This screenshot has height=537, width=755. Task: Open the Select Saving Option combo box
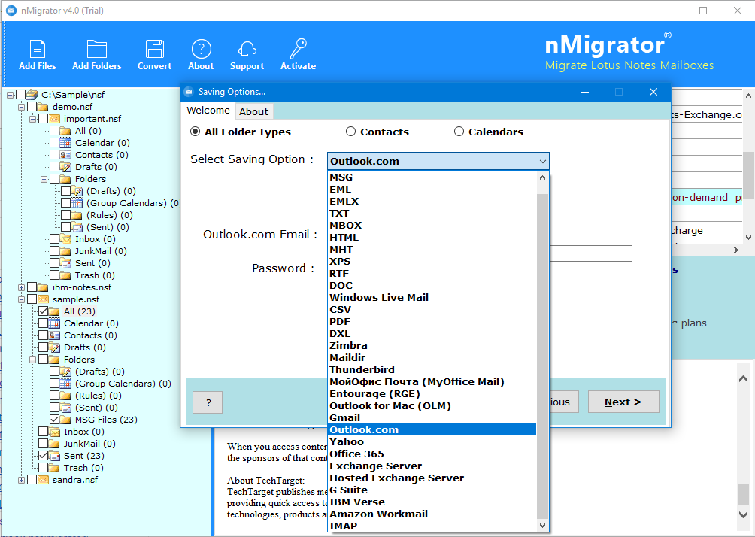coord(438,162)
